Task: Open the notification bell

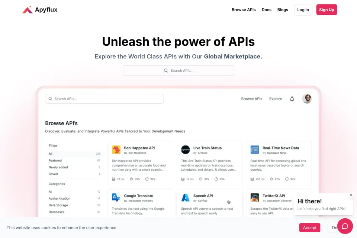Action: pyautogui.click(x=292, y=99)
